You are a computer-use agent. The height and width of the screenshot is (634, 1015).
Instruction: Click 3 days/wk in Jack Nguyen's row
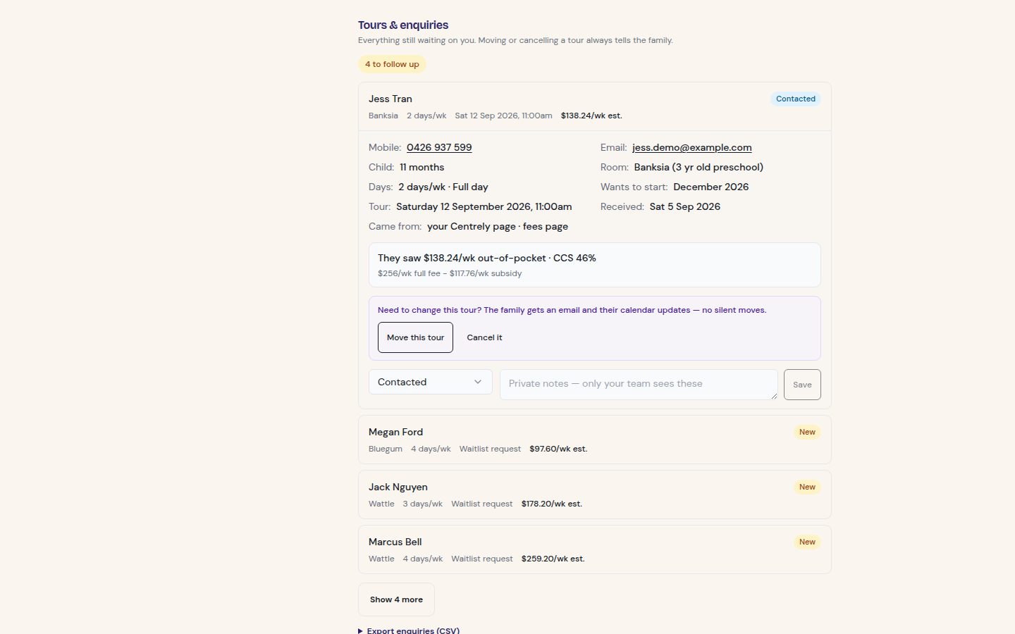point(423,504)
